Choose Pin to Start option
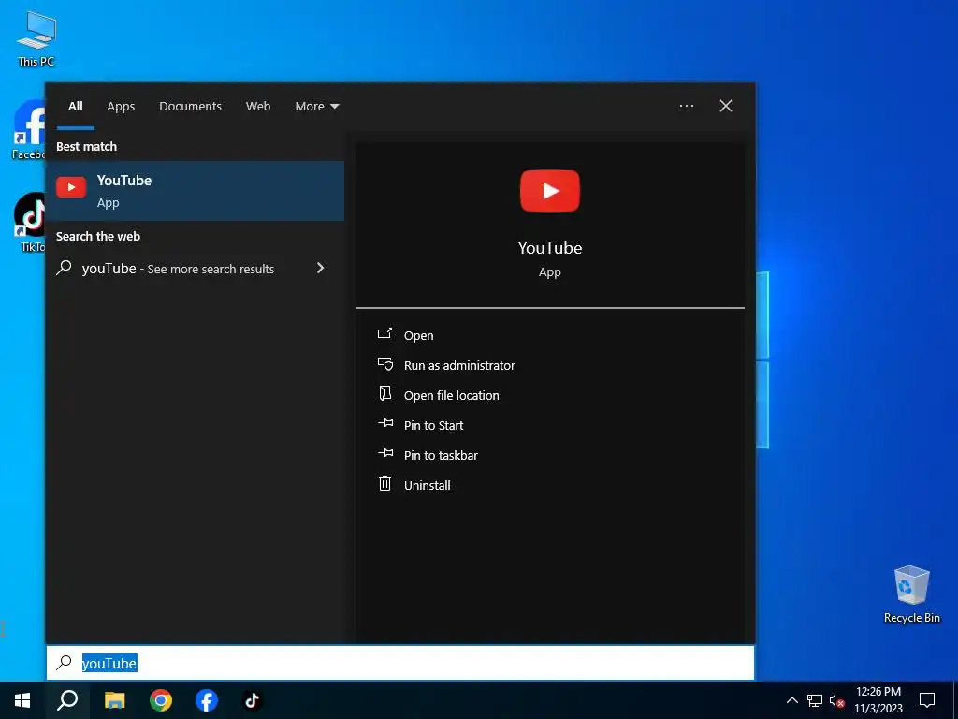 point(434,426)
